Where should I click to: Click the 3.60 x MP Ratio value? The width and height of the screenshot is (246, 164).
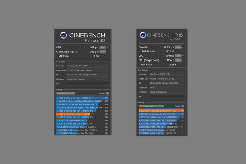pyautogui.click(x=97, y=56)
